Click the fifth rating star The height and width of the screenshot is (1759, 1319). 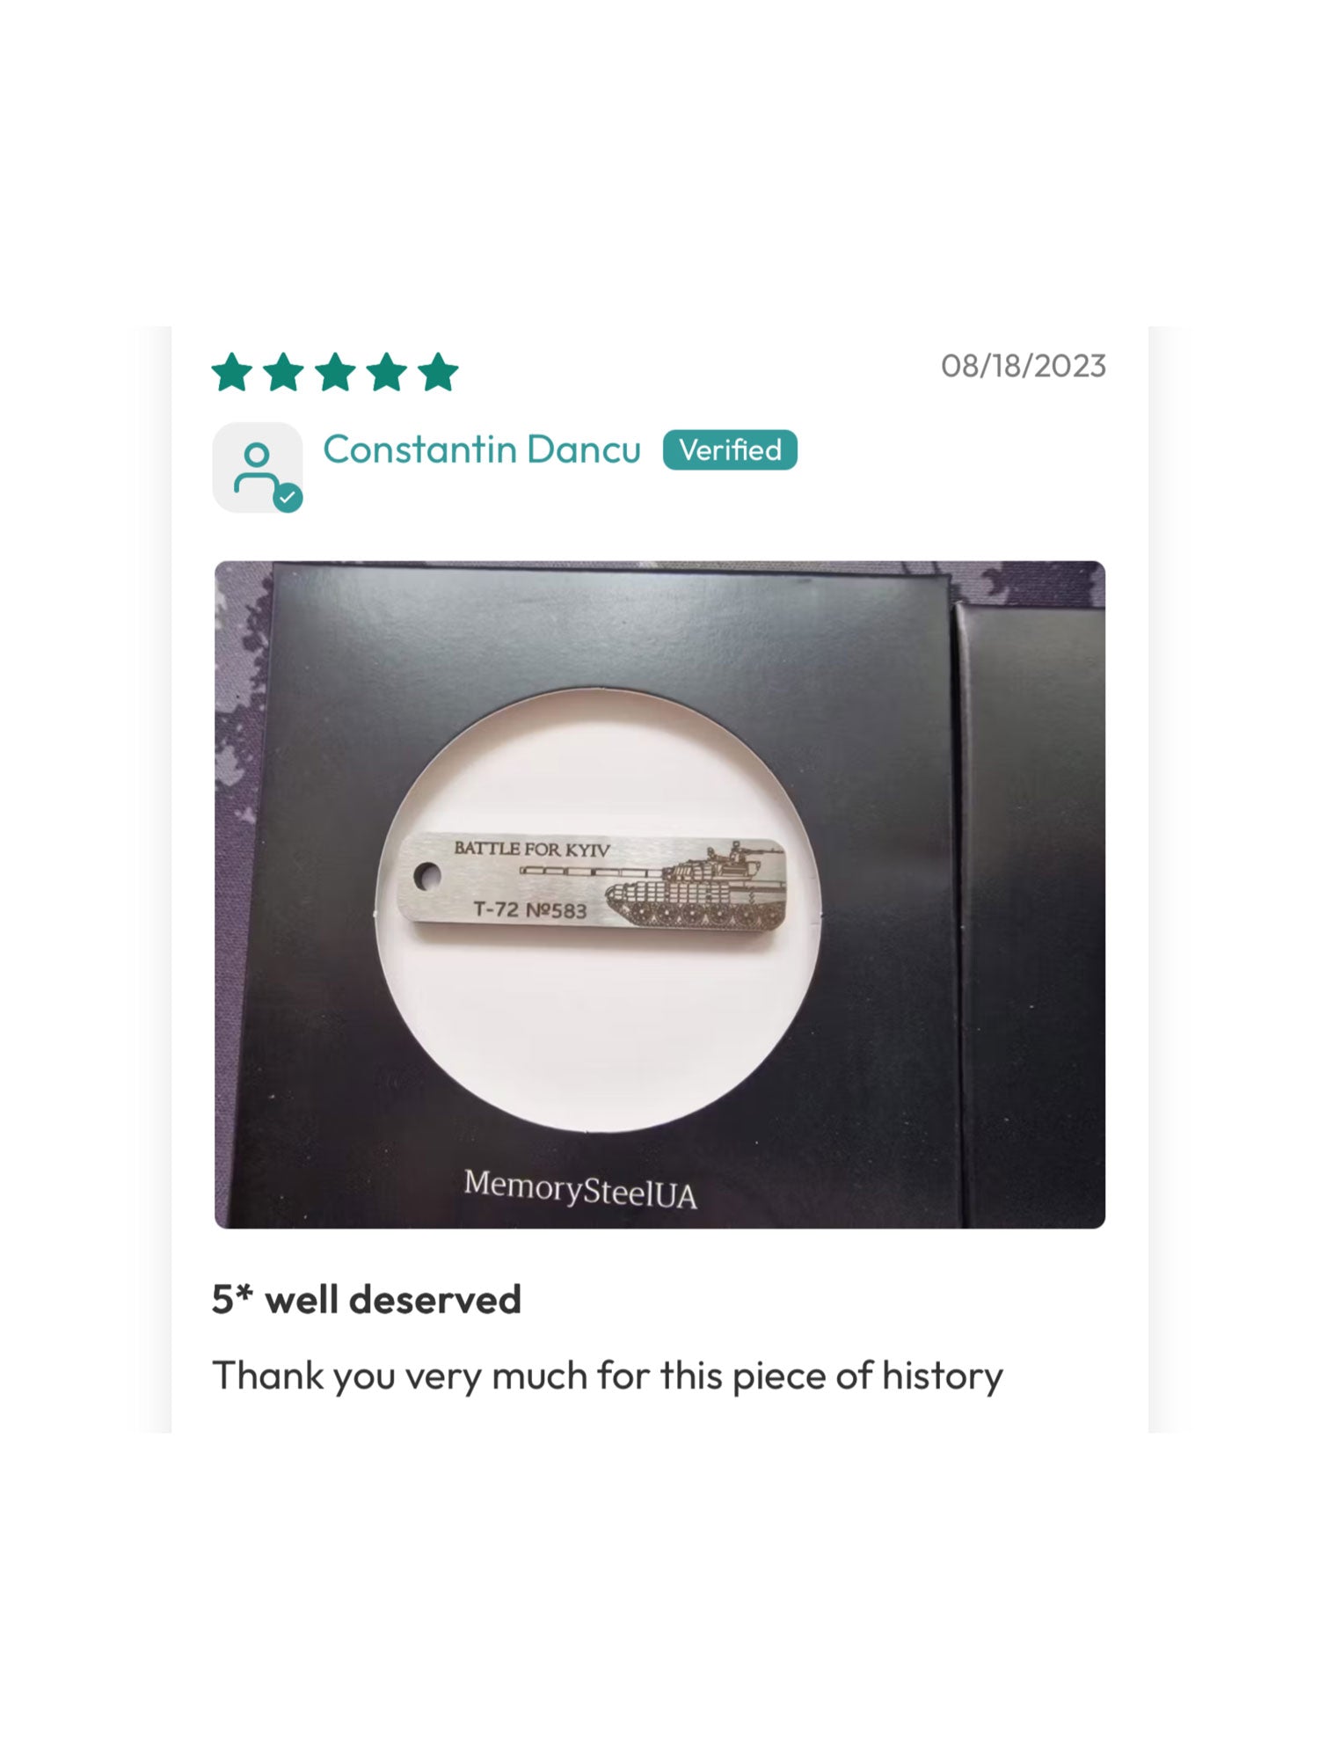coord(439,372)
